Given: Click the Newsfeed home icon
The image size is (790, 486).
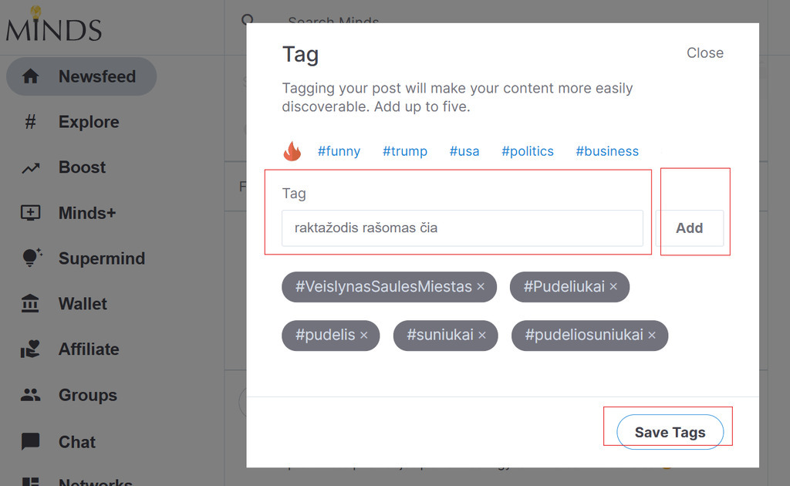Looking at the screenshot, I should click(30, 76).
